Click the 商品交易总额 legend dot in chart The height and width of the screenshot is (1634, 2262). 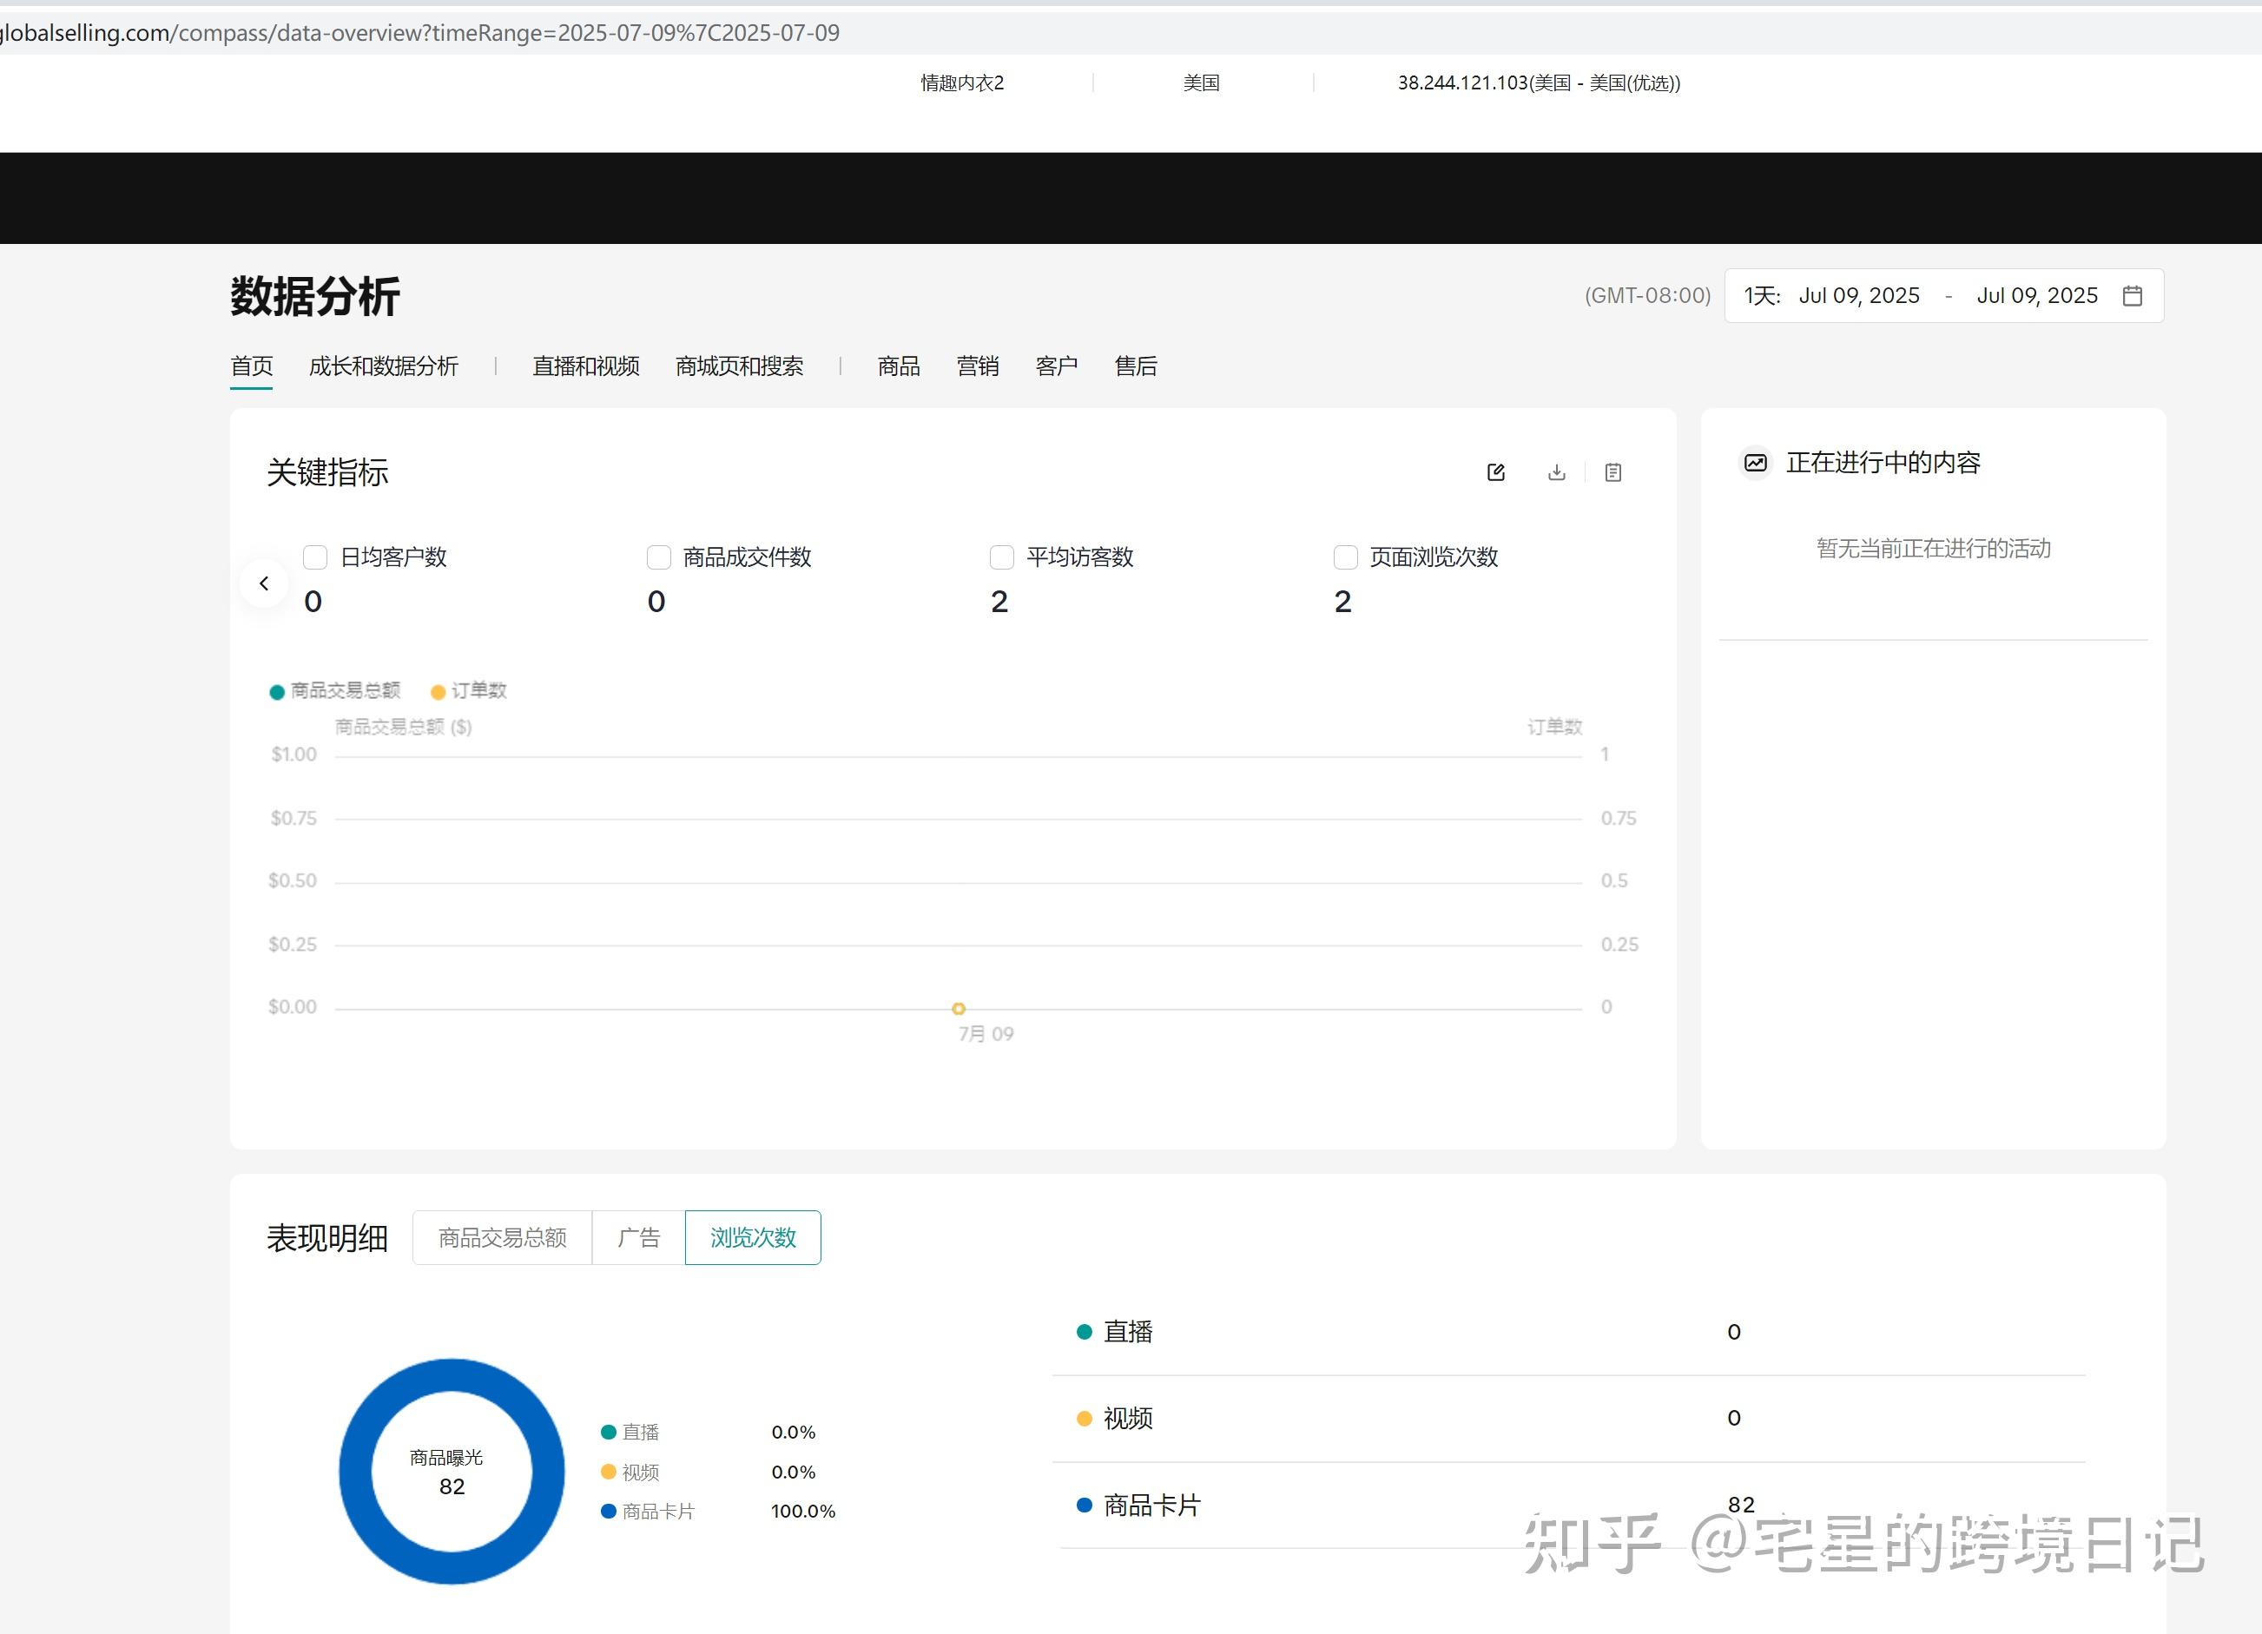(x=277, y=692)
